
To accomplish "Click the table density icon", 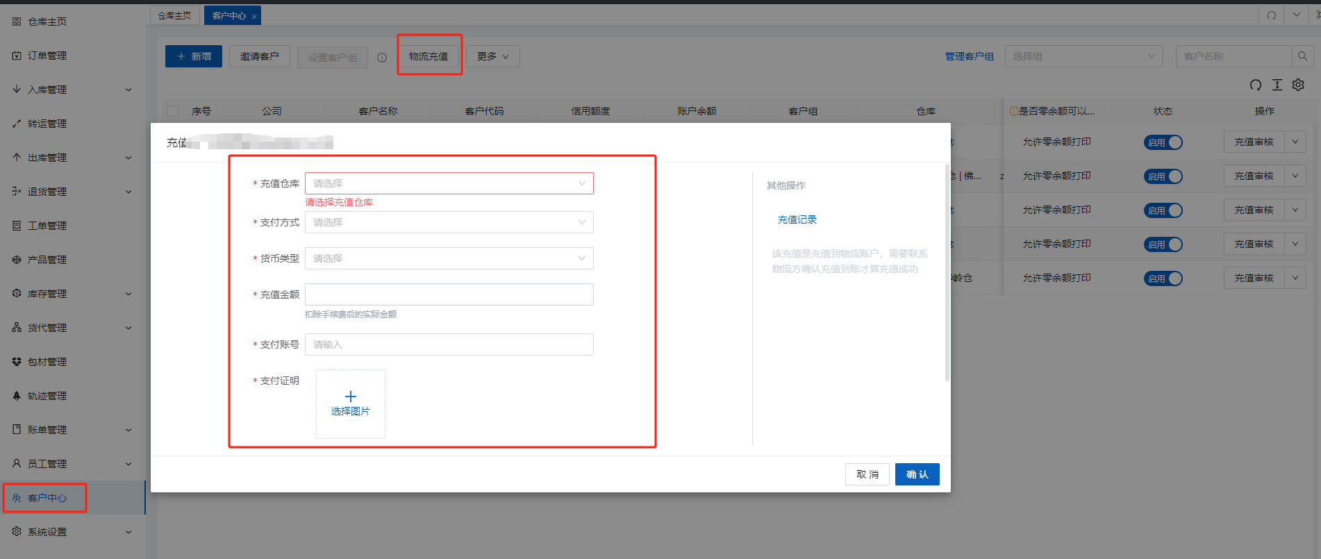I will (1277, 85).
